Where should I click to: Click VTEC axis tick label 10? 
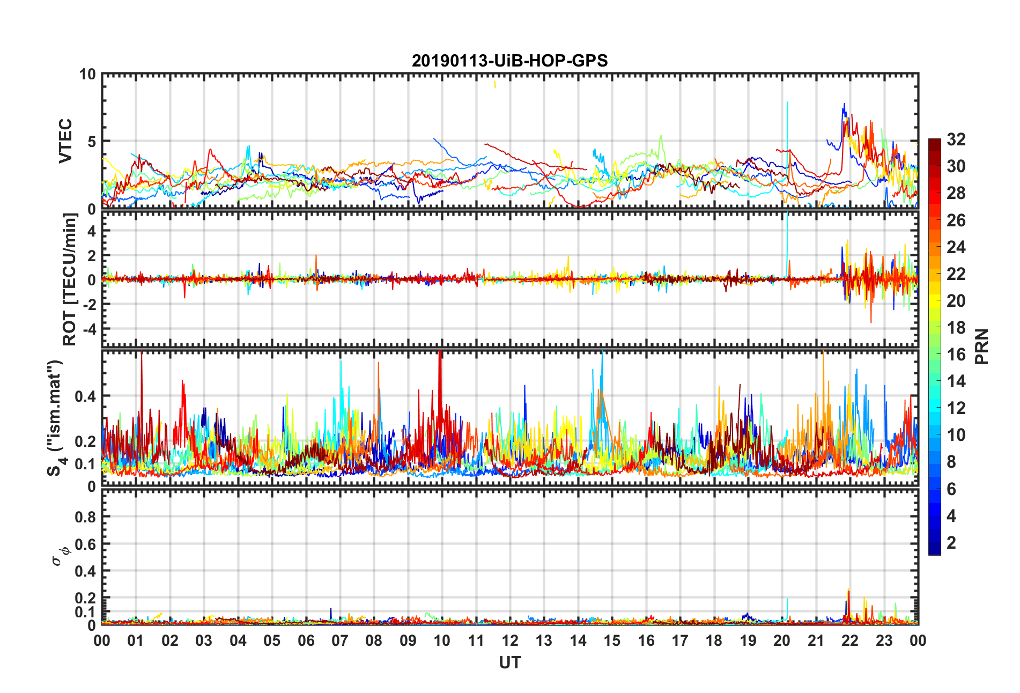point(87,74)
